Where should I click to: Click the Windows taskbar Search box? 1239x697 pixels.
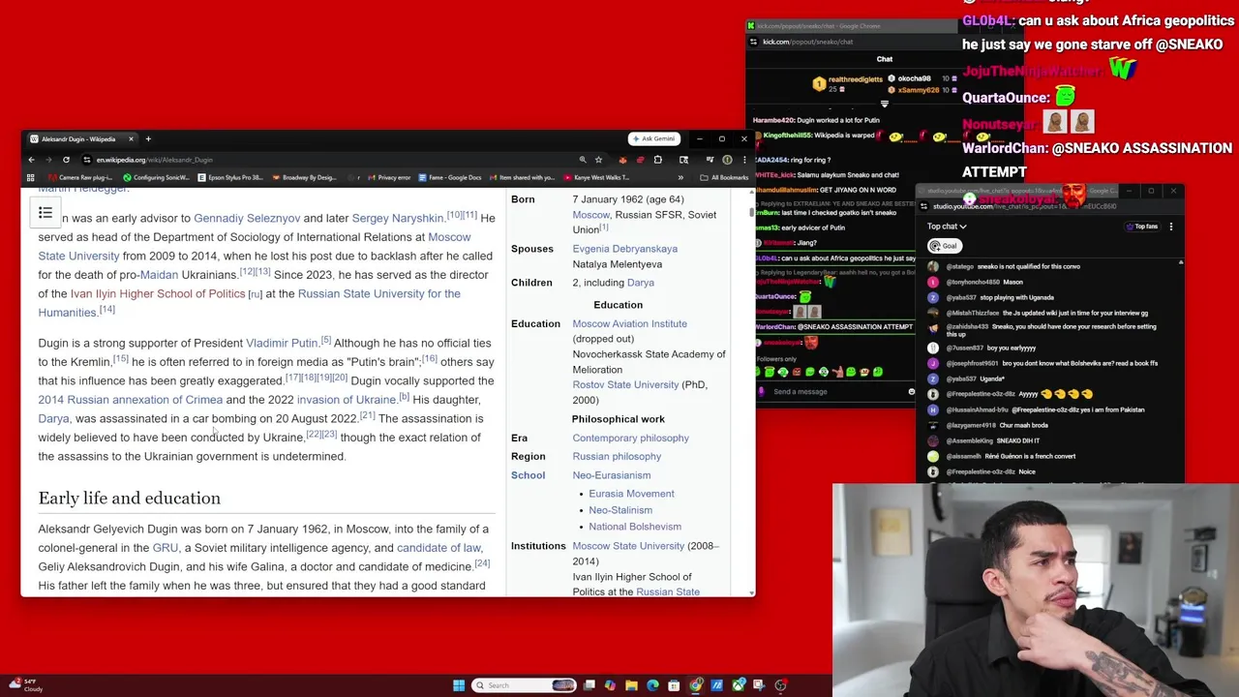tap(524, 685)
